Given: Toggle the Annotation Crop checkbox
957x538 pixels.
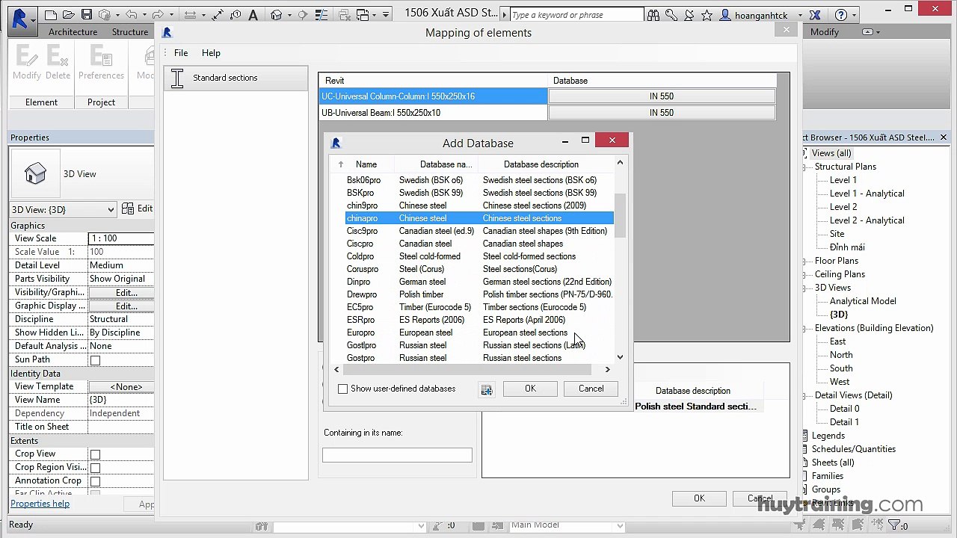Looking at the screenshot, I should pos(95,481).
